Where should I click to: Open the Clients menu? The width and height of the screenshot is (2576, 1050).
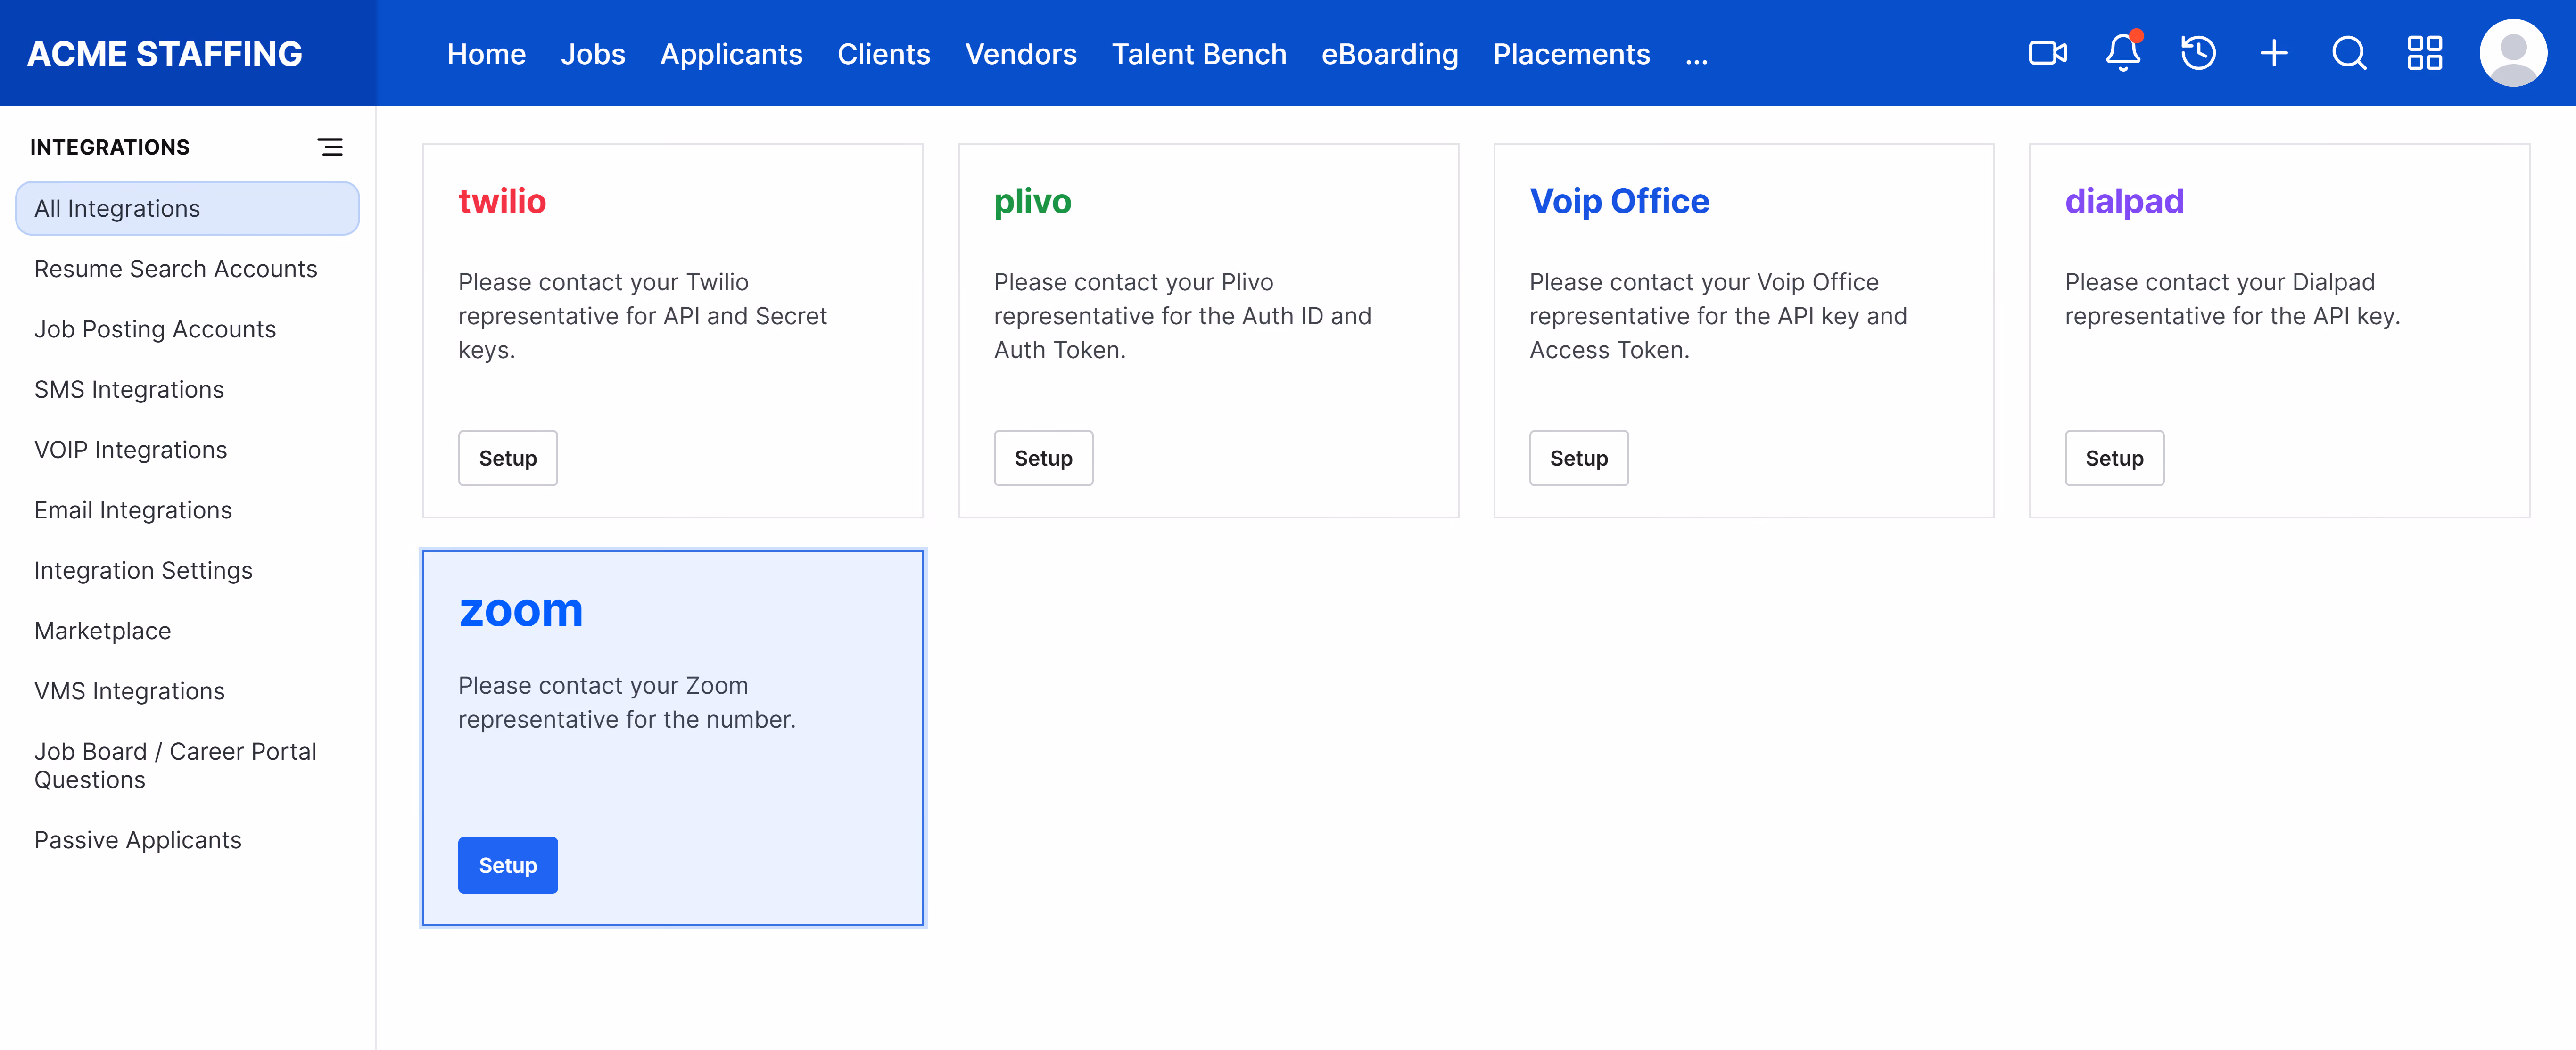[883, 54]
